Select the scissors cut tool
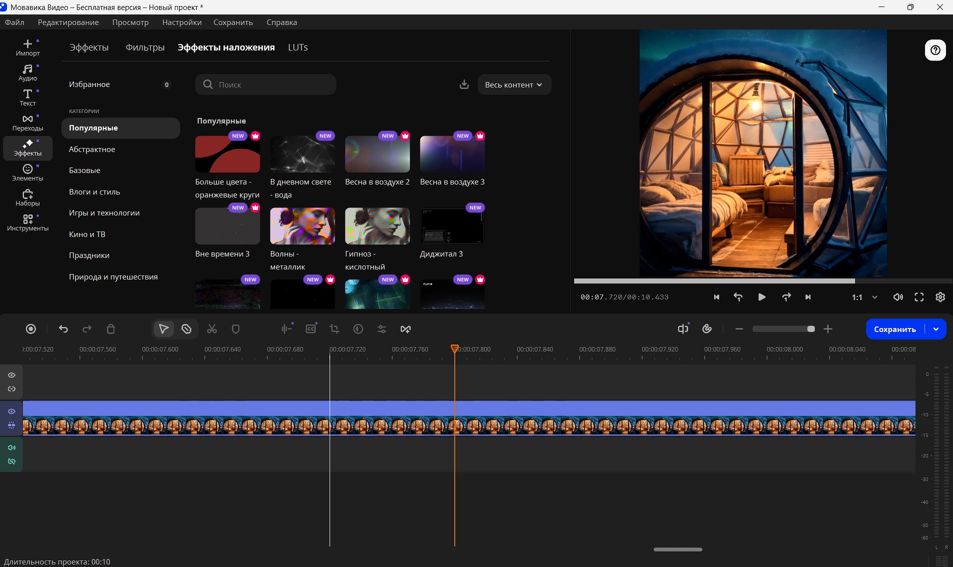Image resolution: width=953 pixels, height=567 pixels. (x=212, y=329)
